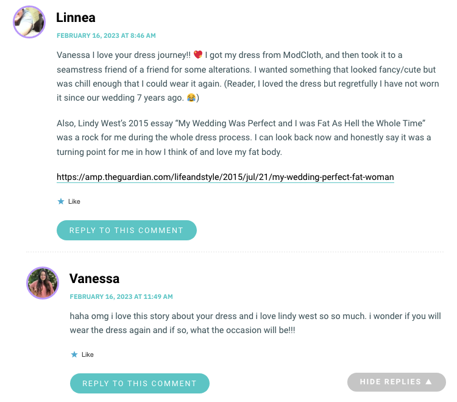
Task: Open Linnea's avatar picture
Action: tap(29, 22)
